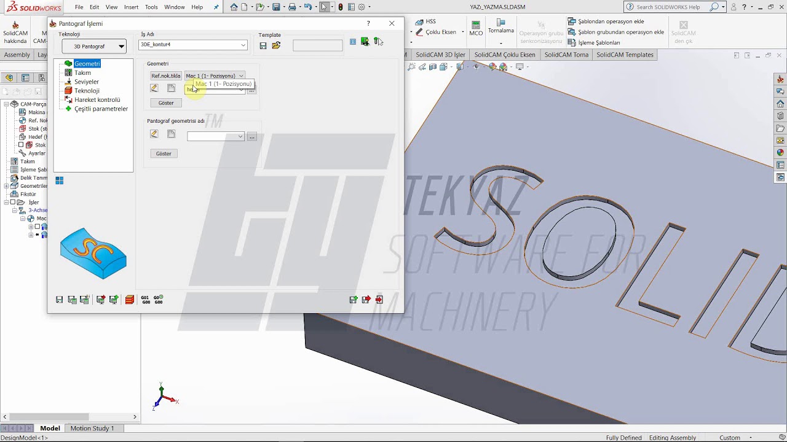Select Çeşitli parametreler in the dialog tree
The width and height of the screenshot is (787, 442).
(101, 109)
